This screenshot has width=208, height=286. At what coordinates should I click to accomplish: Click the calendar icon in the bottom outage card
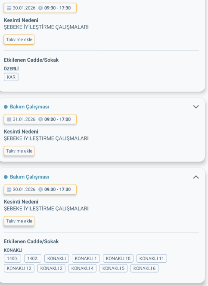9,189
